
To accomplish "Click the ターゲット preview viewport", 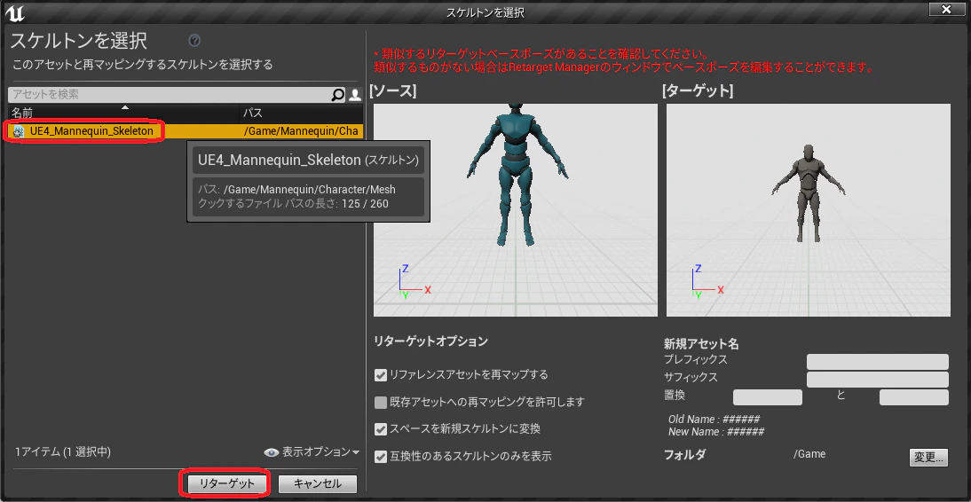I will coord(809,210).
